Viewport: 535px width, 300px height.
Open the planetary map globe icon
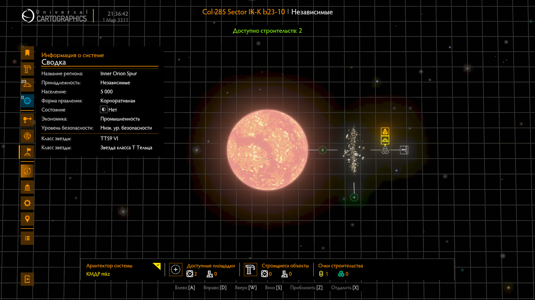coord(27,136)
